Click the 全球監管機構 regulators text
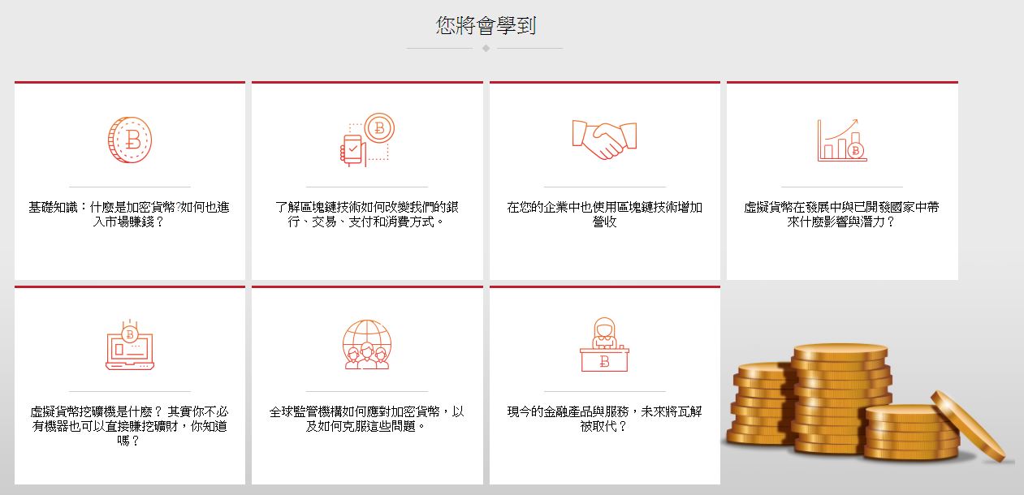Viewport: 1024px width, 495px height. (x=367, y=419)
